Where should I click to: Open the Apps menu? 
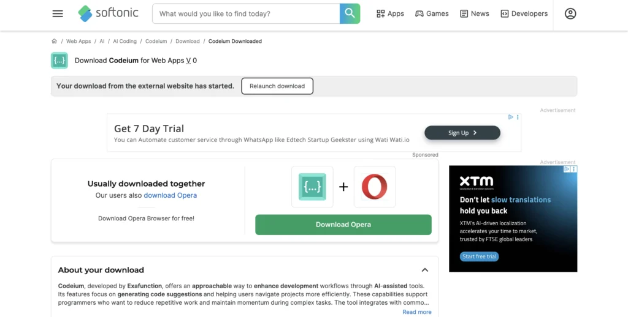(x=390, y=13)
